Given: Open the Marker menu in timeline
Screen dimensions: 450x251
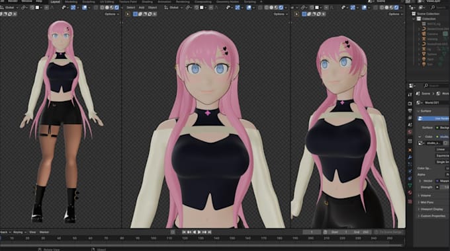Looking at the screenshot, I should pos(44,232).
